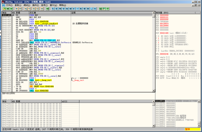This screenshot has width=202, height=132.
Task: Show the Threads window (T button)
Action: tap(63, 9)
